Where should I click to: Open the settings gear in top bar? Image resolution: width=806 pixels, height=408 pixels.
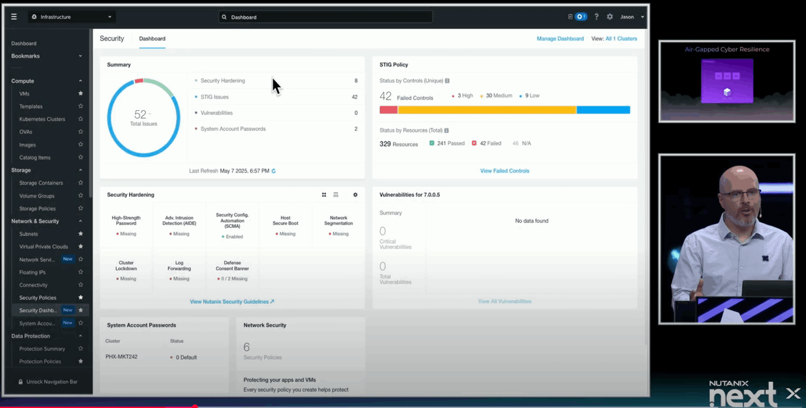610,17
